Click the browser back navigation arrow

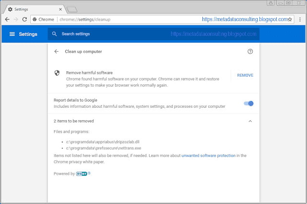coord(7,19)
